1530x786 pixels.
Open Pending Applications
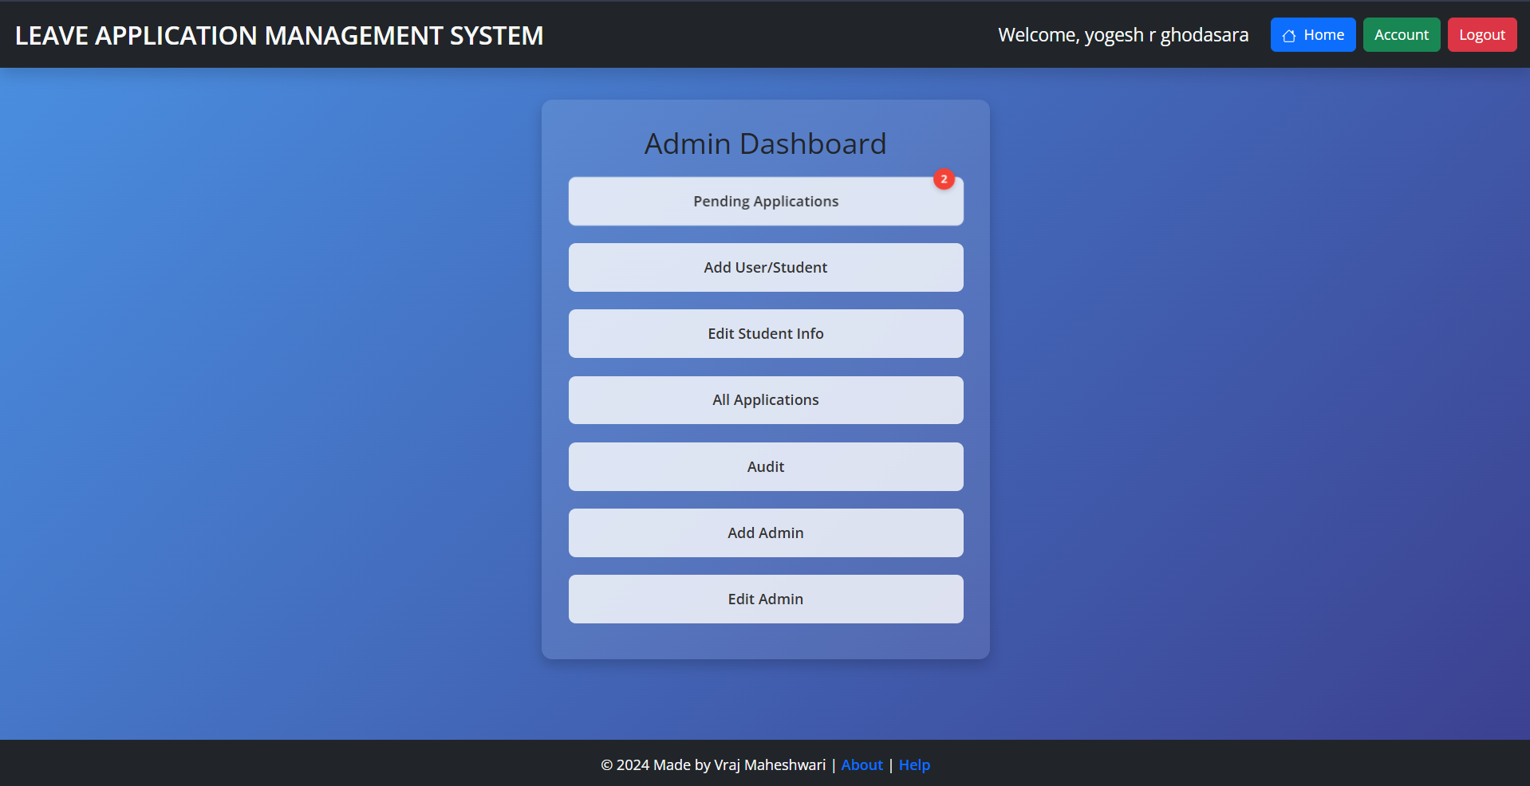765,201
